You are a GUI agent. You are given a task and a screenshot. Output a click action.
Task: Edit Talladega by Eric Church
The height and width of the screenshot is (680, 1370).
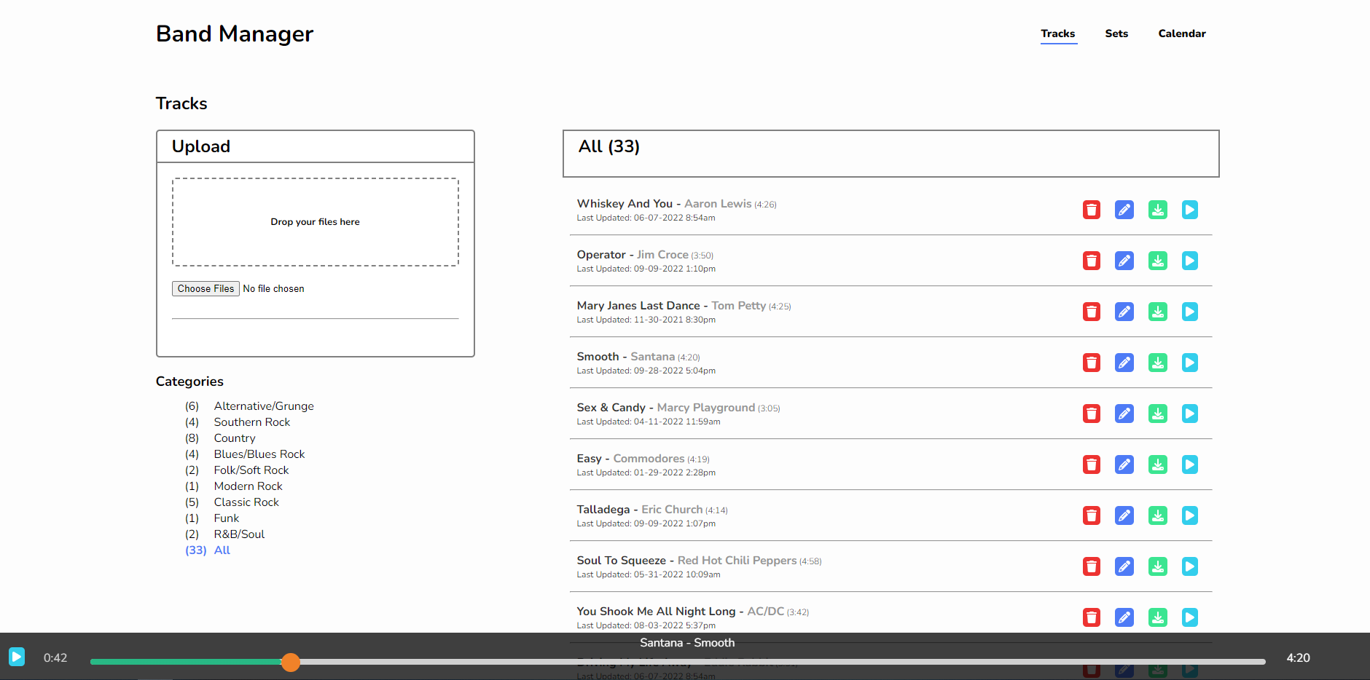(1124, 515)
